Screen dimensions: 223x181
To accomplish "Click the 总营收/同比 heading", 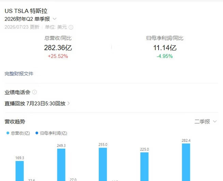I will 58,38.
